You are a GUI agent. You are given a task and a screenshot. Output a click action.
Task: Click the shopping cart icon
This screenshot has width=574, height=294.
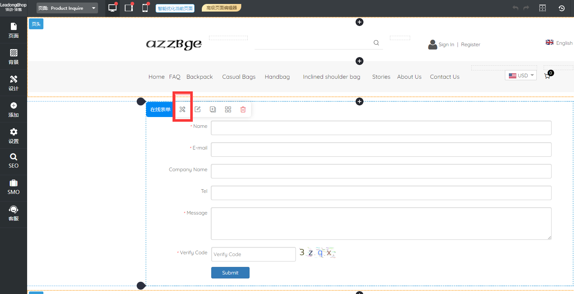547,76
